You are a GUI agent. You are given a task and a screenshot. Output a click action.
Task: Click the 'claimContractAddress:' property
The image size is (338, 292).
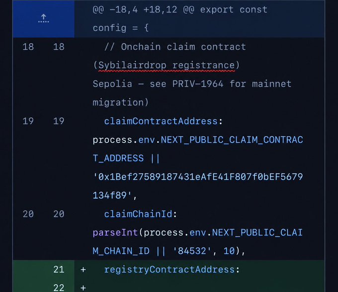point(163,121)
